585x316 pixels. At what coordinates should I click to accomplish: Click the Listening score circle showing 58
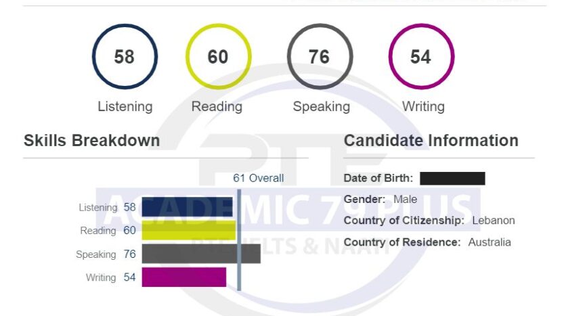point(125,57)
